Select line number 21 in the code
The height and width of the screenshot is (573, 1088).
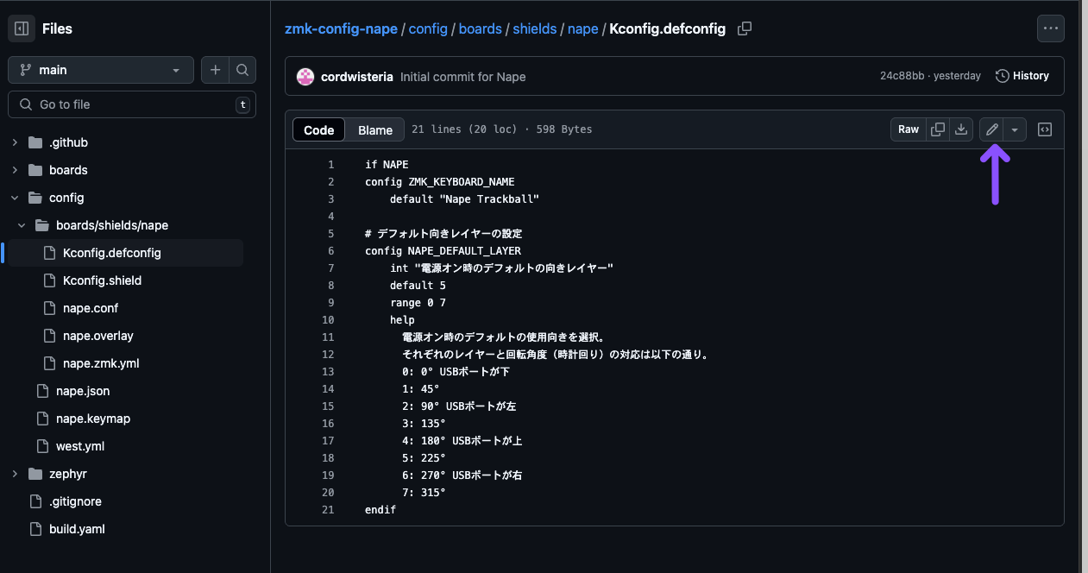point(328,510)
